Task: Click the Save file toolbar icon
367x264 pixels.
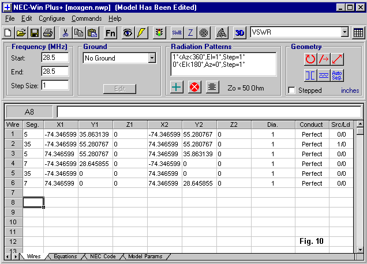Action: [x=34, y=33]
